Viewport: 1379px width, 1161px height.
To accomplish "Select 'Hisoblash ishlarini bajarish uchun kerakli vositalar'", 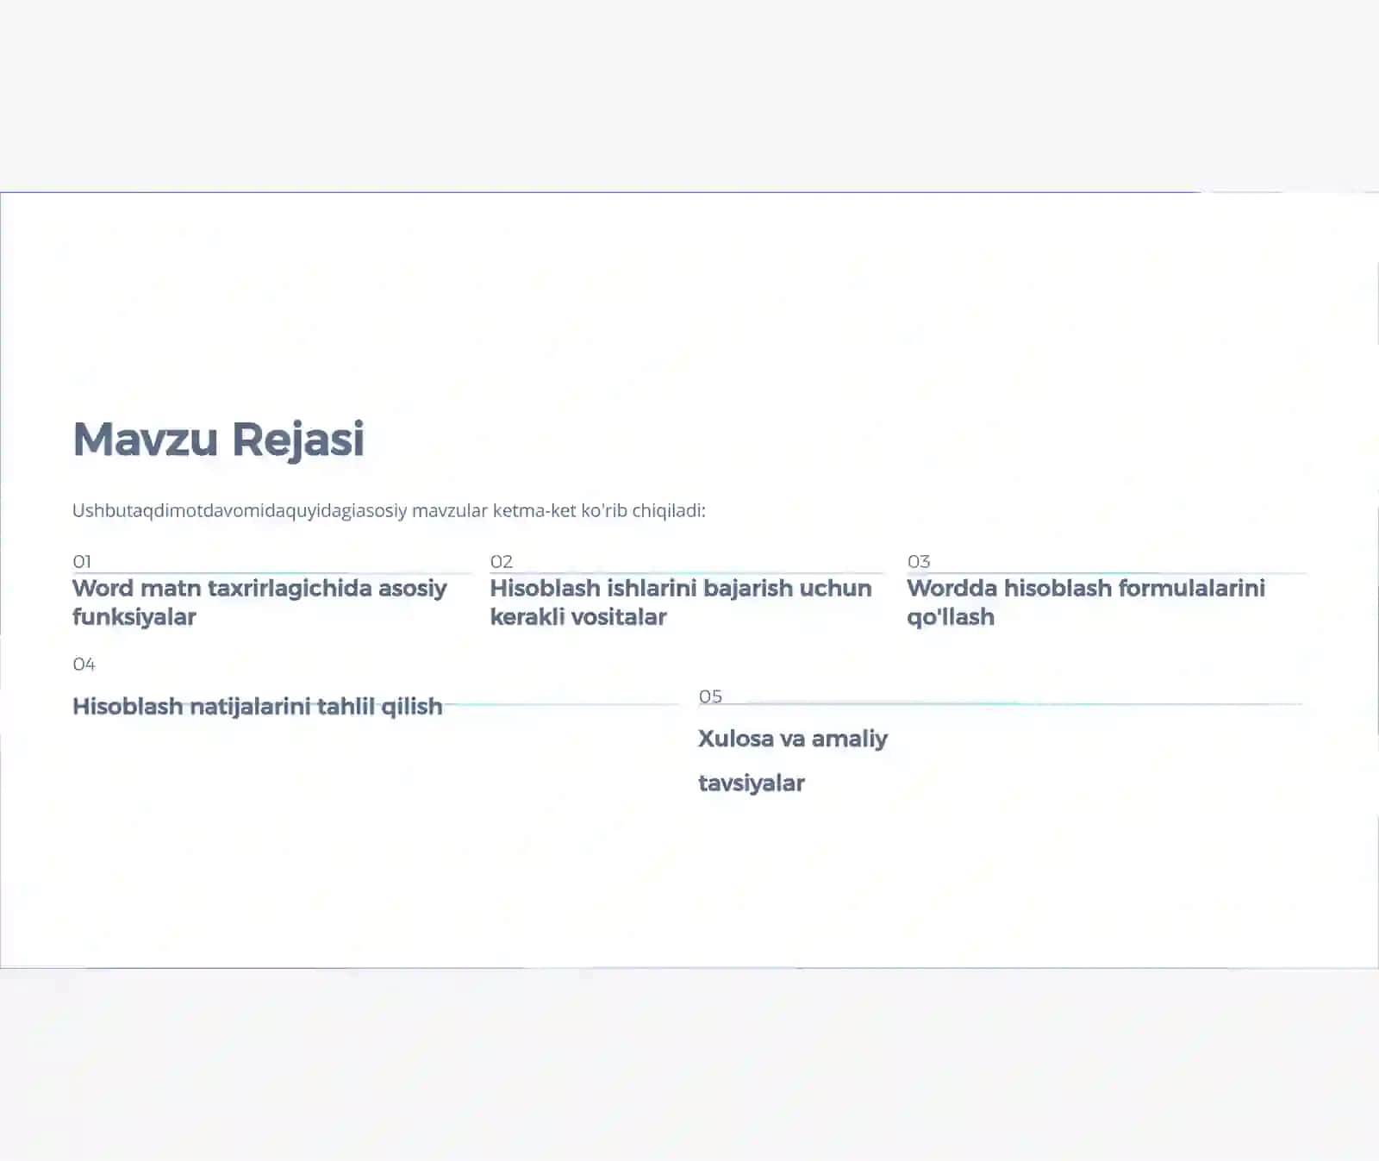I will (x=681, y=602).
